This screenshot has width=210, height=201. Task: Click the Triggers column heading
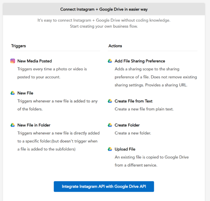(18, 46)
